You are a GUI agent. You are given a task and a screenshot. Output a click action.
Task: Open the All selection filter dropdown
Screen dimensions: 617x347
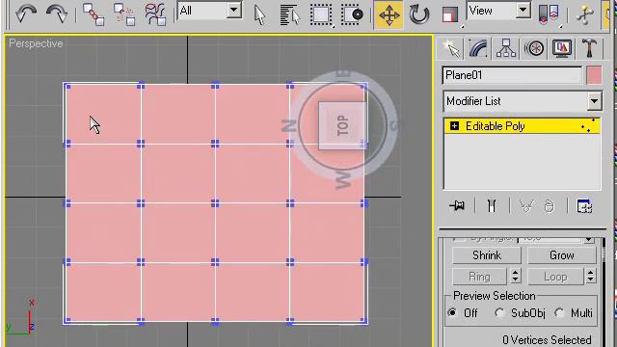210,11
